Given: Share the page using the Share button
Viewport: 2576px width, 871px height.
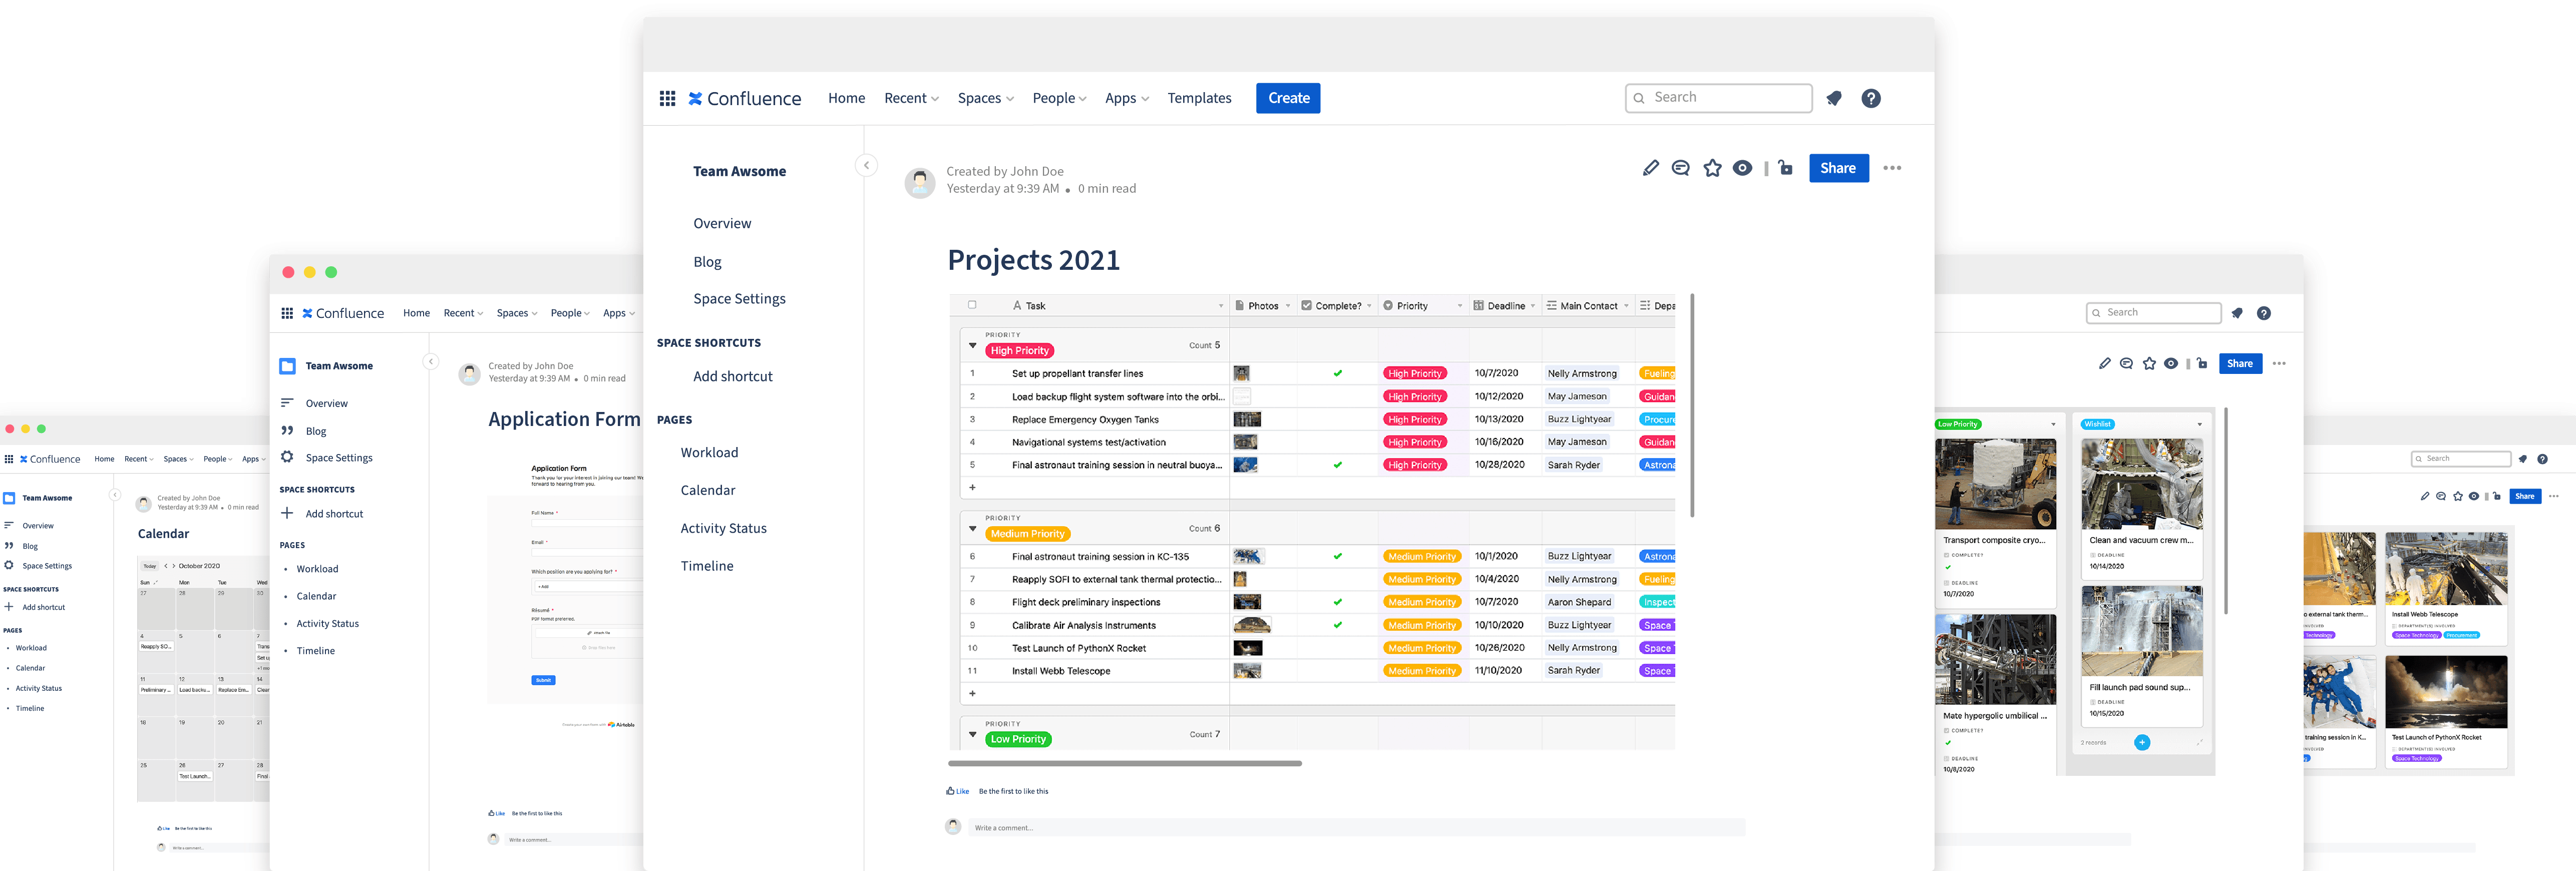Looking at the screenshot, I should 1838,168.
